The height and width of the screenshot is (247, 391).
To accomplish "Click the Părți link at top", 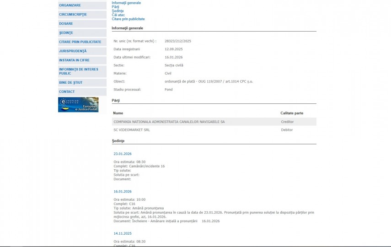I will [116, 7].
